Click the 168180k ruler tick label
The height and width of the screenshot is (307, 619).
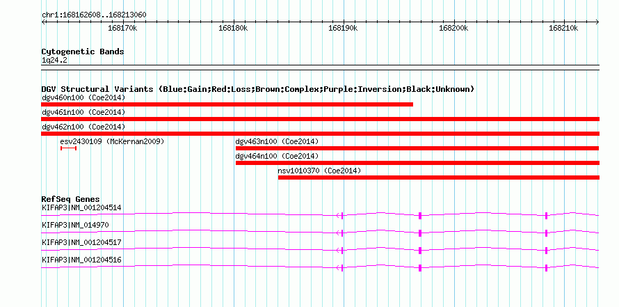click(233, 29)
